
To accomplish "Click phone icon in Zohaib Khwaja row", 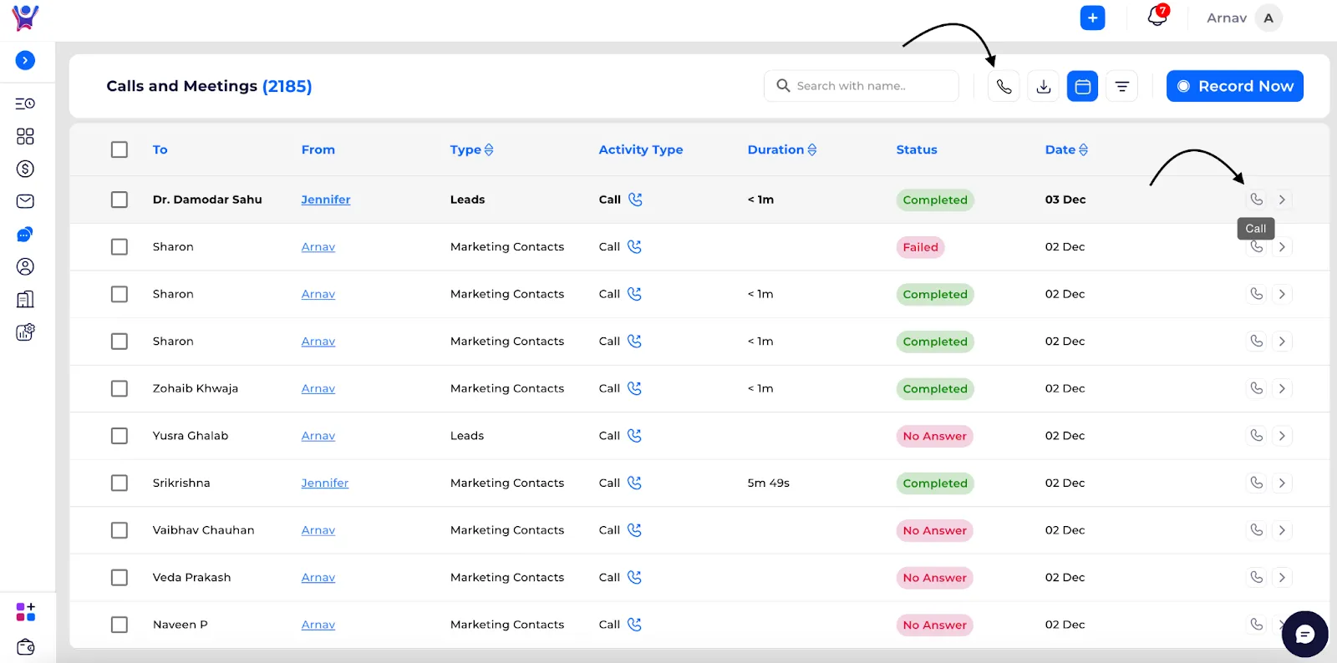I will [x=1256, y=388].
